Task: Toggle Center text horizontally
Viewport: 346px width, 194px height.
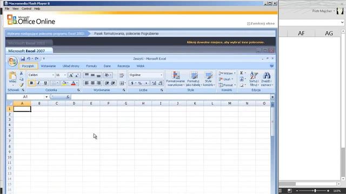Action: click(92, 83)
